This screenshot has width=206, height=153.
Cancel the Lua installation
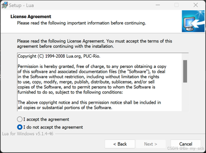[186, 144]
